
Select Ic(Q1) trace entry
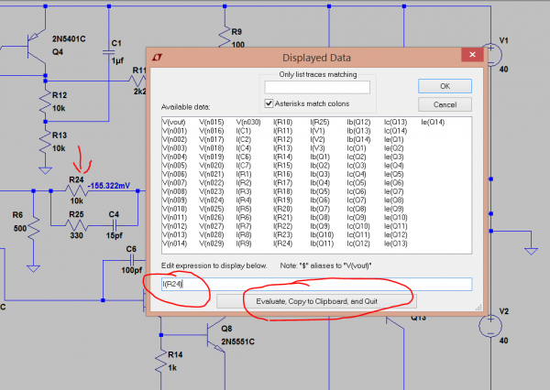[357, 148]
